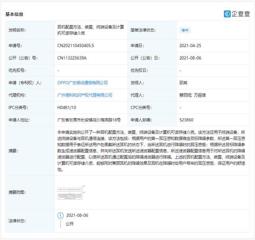Viewport: 255px width, 240px height.
Task: Click the 申请号 label
Action: [x=15, y=45]
